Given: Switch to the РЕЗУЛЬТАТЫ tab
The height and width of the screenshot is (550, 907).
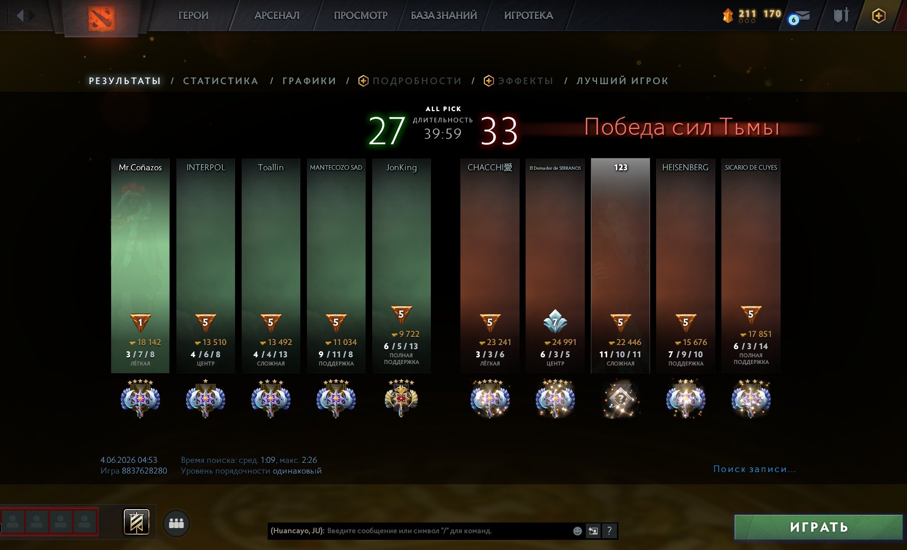Looking at the screenshot, I should 125,81.
